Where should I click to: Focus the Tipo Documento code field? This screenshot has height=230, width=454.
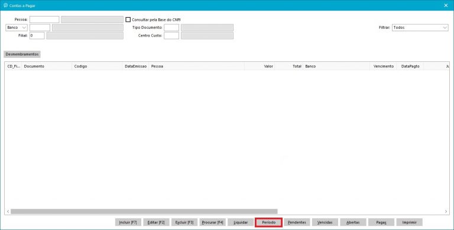171,28
